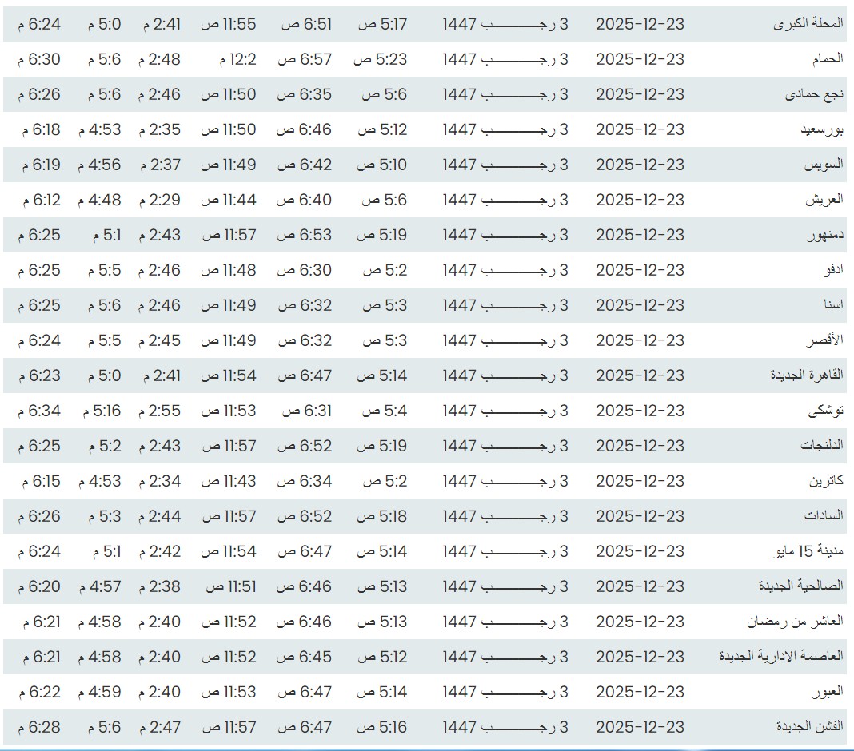Select the 5:18 ص time in السادات row
This screenshot has width=854, height=751.
[381, 517]
